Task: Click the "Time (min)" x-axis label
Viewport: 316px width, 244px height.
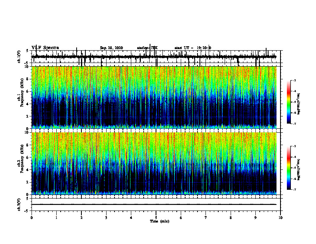Action: click(160, 221)
